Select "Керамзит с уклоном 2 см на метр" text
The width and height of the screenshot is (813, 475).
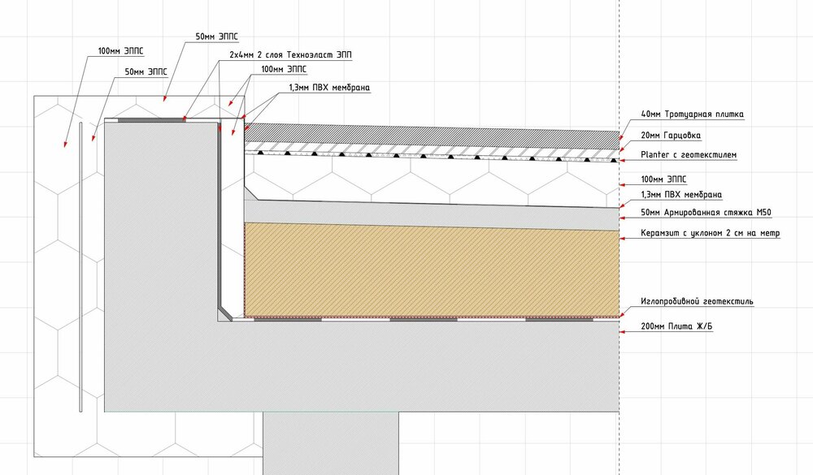click(x=710, y=233)
